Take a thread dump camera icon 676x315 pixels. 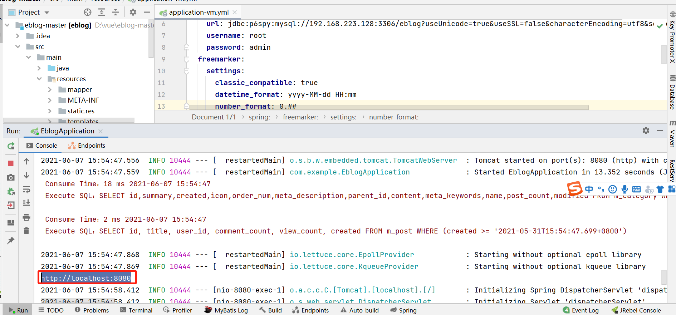coord(11,177)
